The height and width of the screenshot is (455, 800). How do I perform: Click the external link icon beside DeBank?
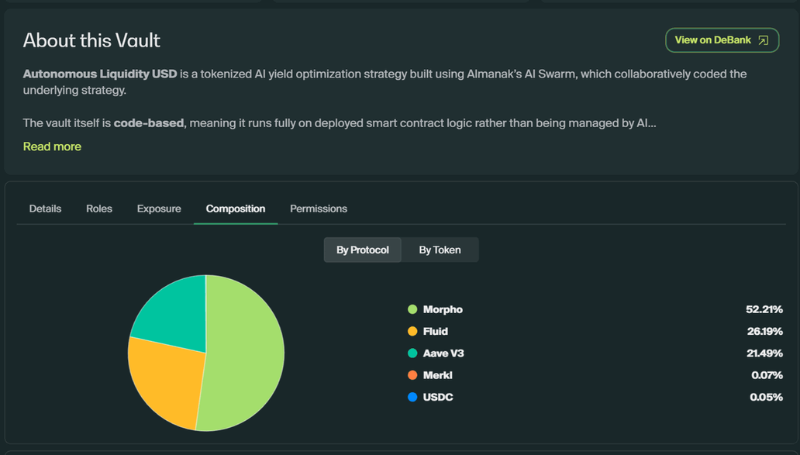tap(763, 40)
